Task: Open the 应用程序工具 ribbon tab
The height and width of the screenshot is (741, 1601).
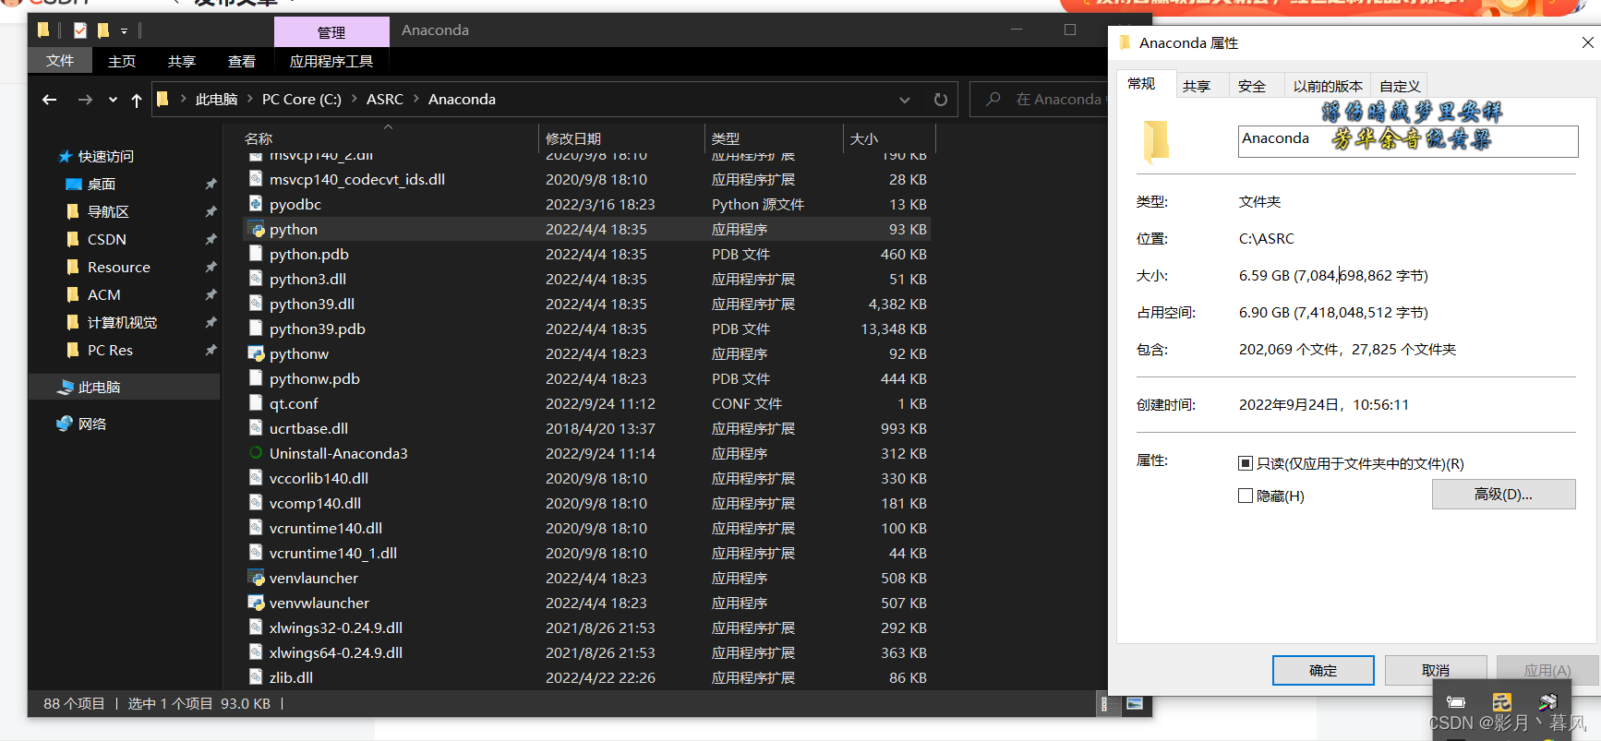Action: (331, 61)
